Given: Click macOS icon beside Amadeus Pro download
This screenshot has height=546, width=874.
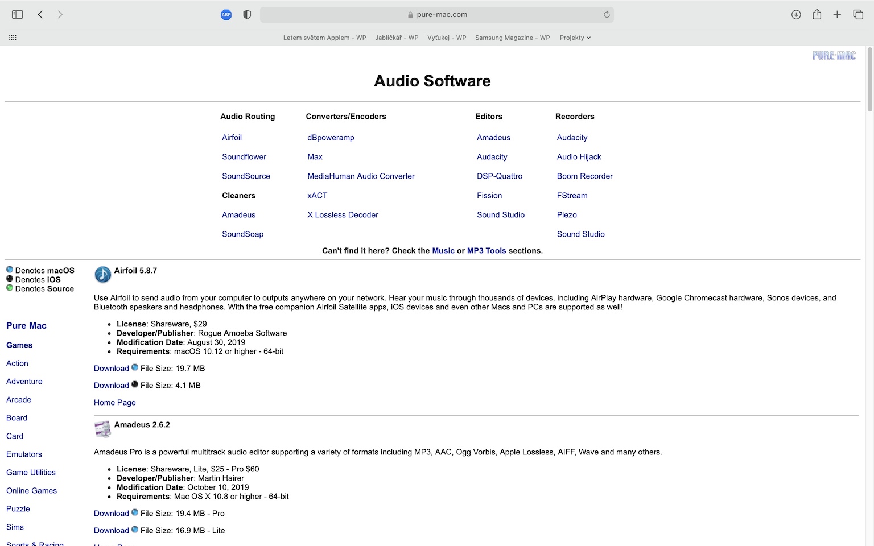Looking at the screenshot, I should tap(135, 512).
